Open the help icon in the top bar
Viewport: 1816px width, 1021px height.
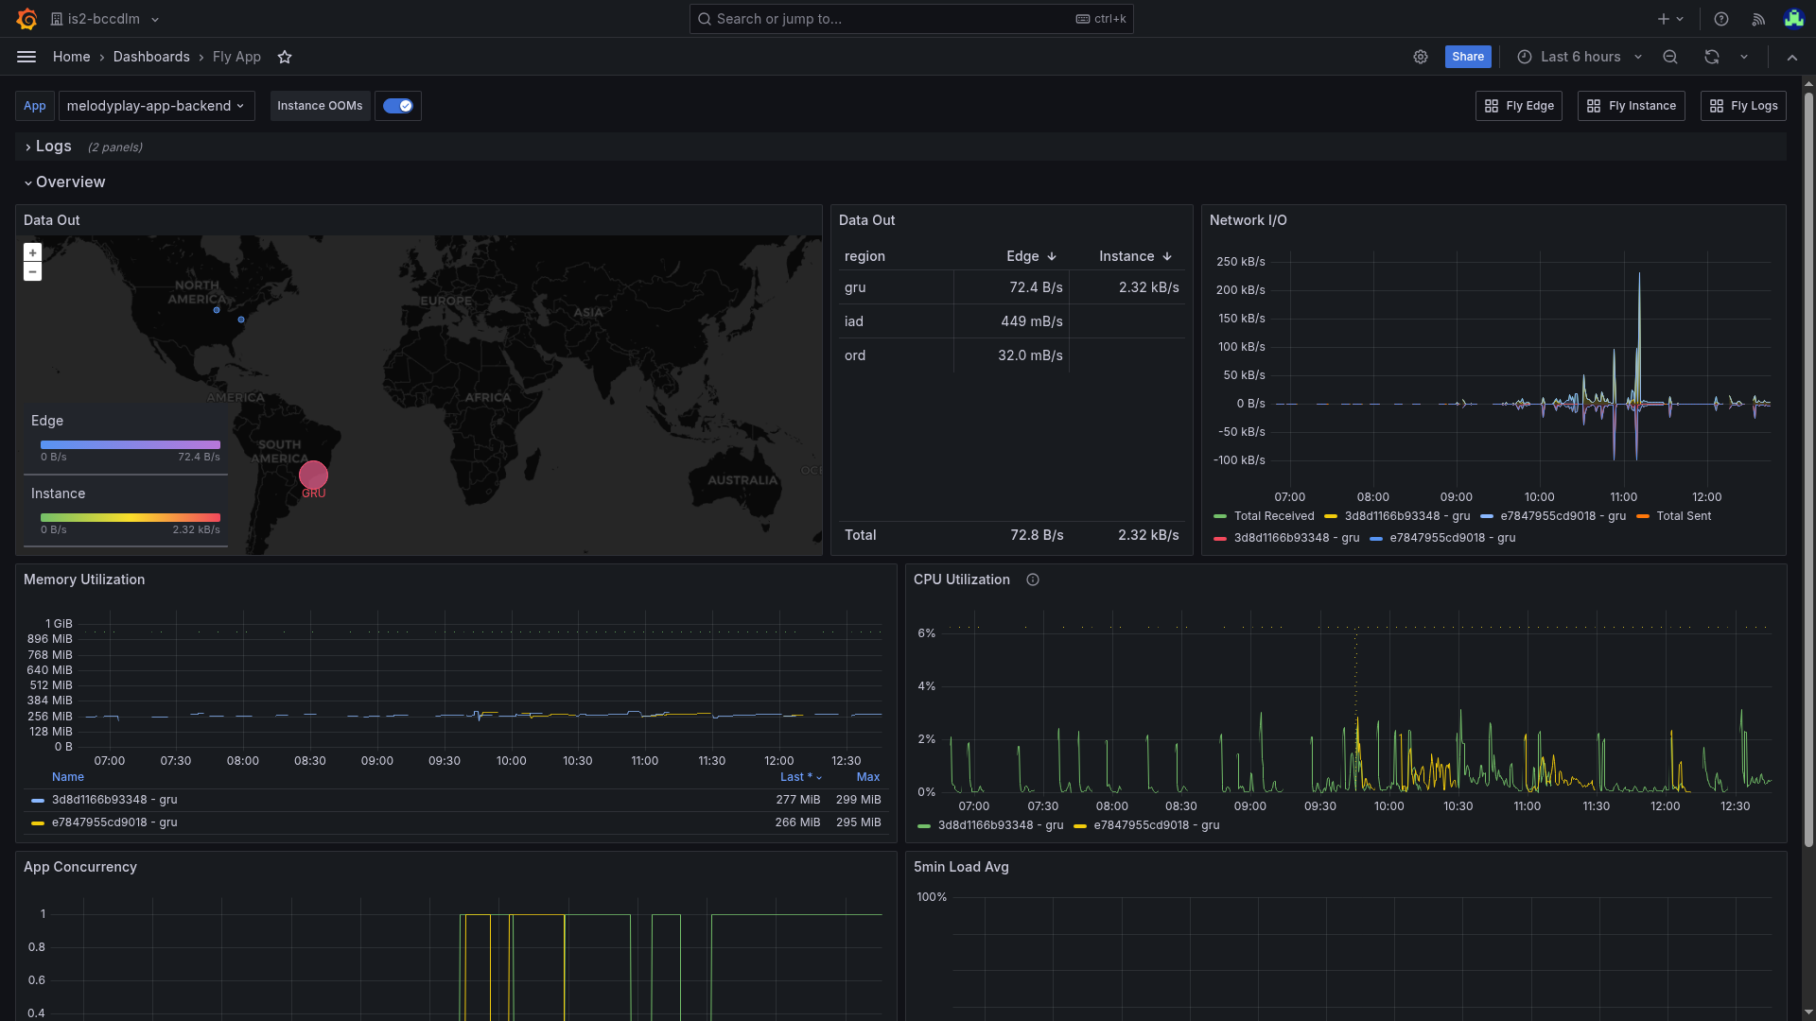tap(1720, 19)
